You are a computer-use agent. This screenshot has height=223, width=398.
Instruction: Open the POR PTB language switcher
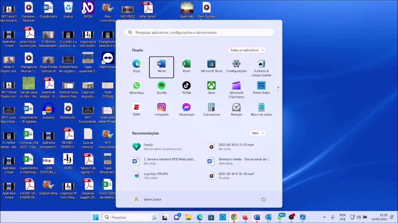pyautogui.click(x=343, y=217)
